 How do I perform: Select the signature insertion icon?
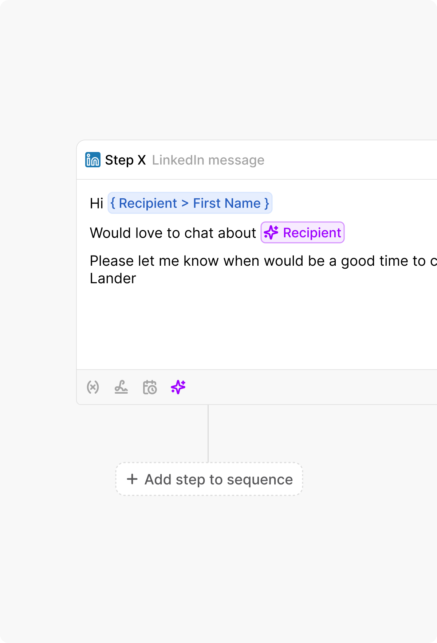coord(122,387)
